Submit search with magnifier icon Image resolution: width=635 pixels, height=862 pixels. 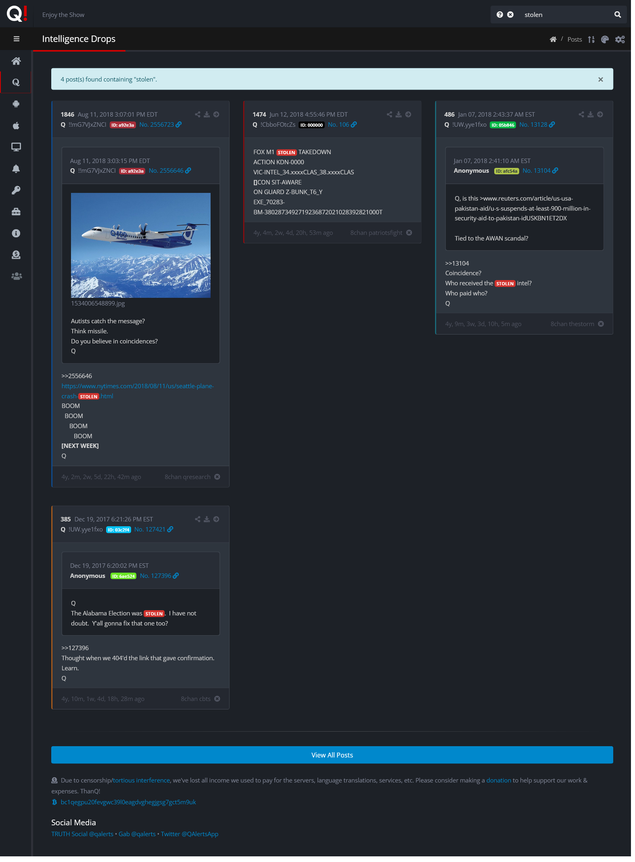[618, 15]
